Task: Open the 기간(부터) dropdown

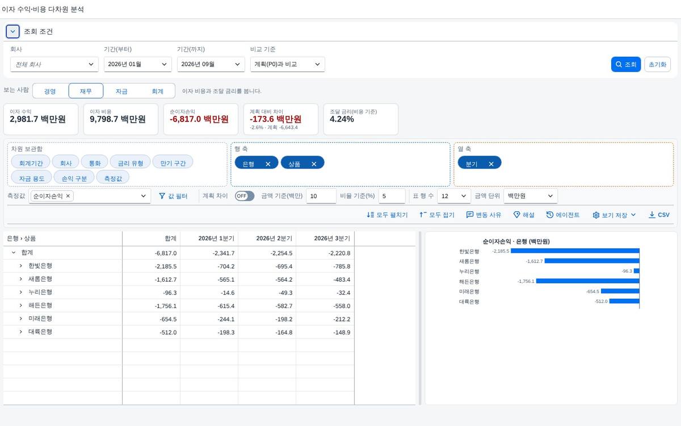Action: point(138,64)
